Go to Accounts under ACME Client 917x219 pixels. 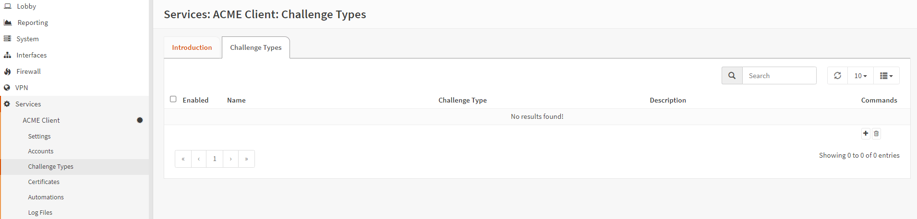pos(41,151)
